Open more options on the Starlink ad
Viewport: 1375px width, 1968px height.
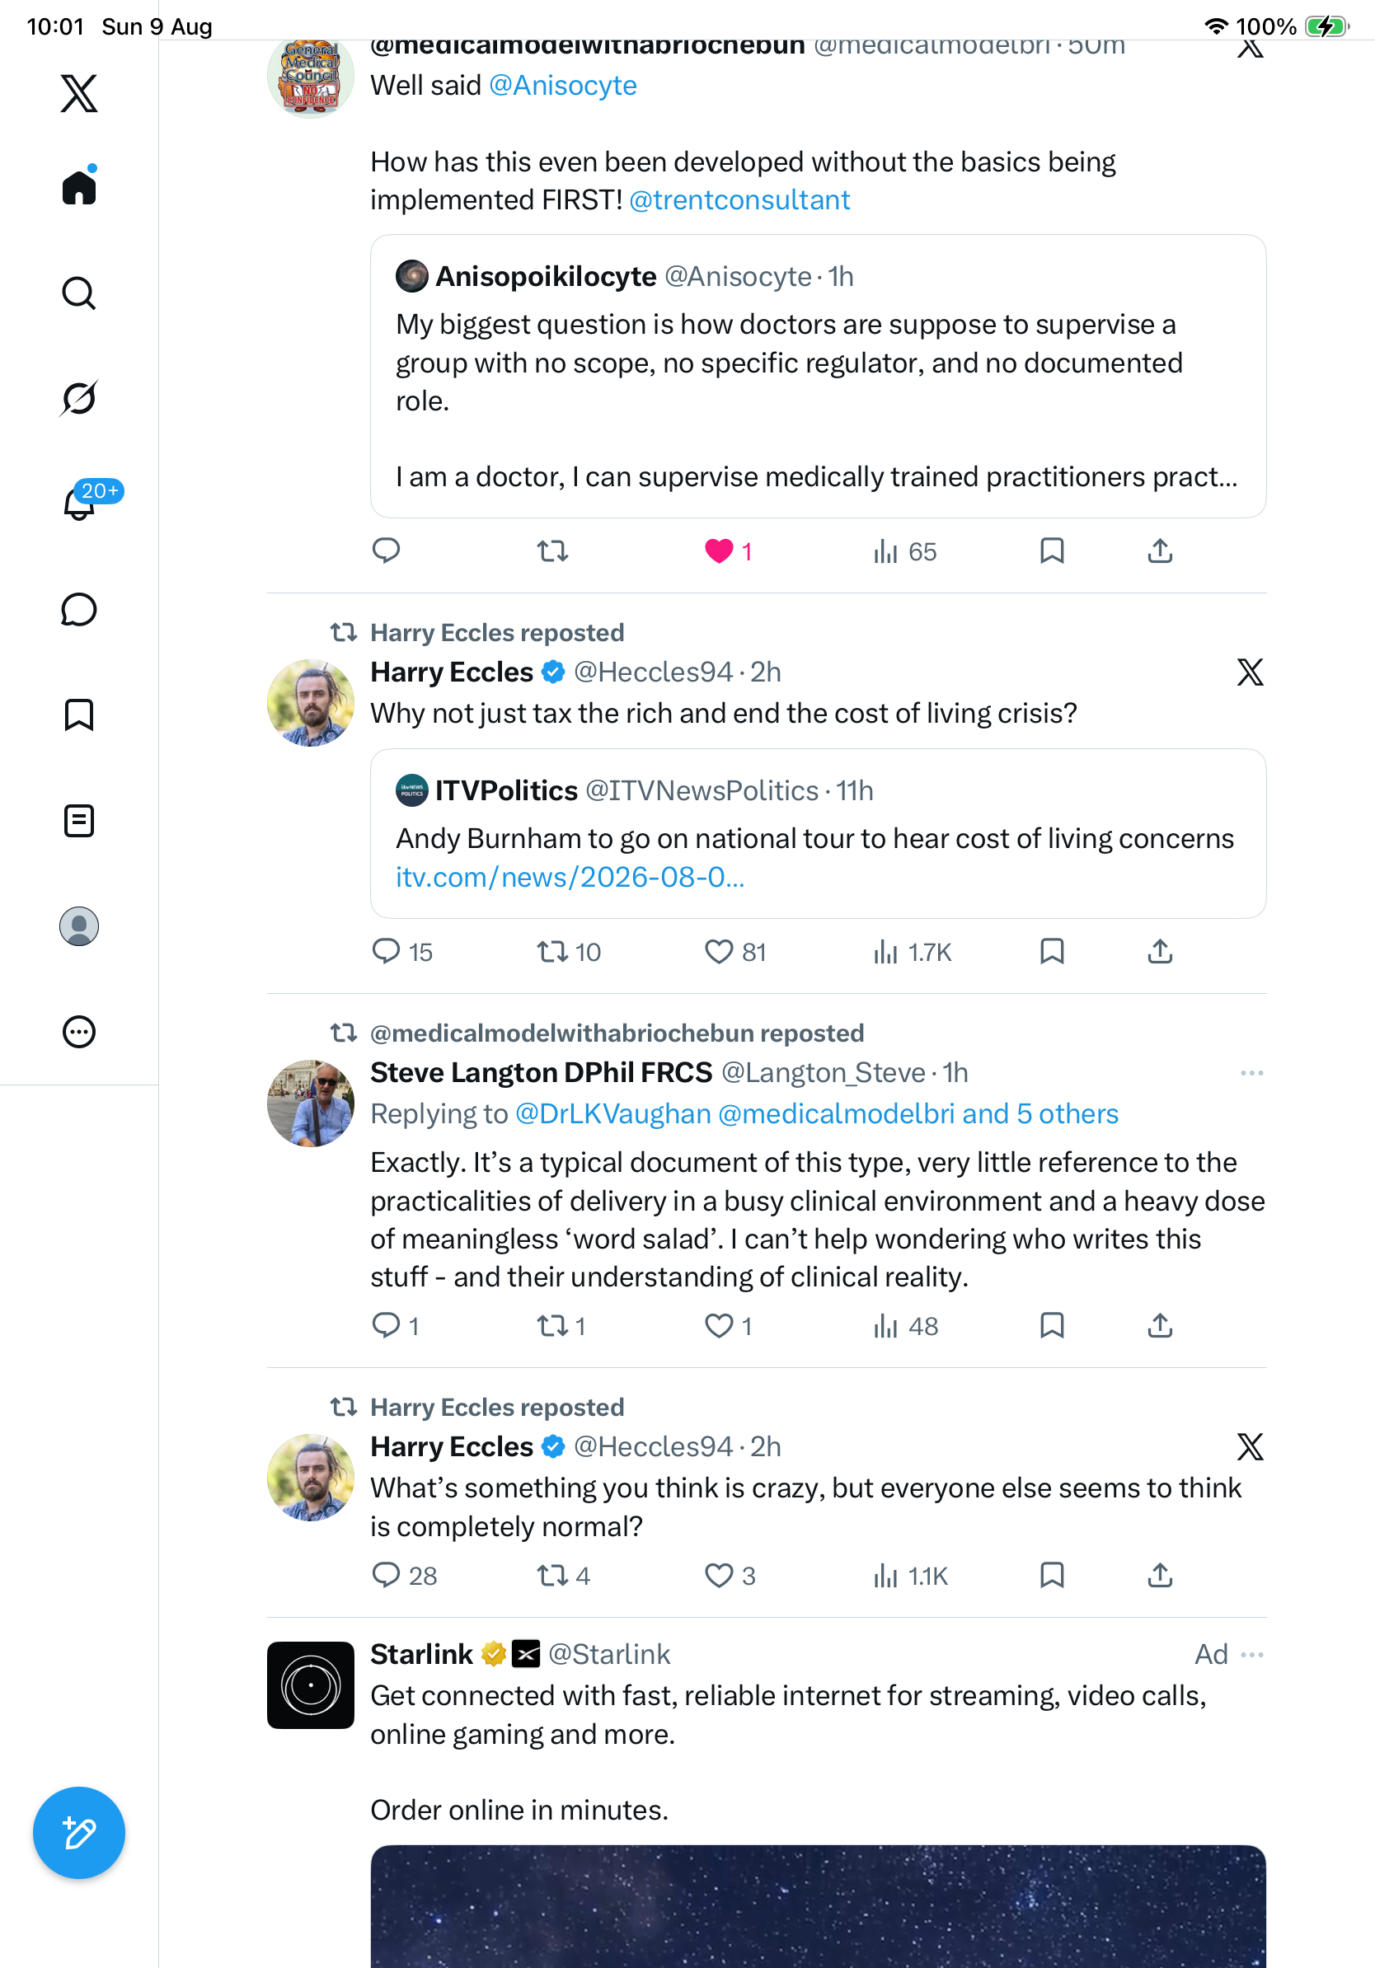point(1251,1654)
